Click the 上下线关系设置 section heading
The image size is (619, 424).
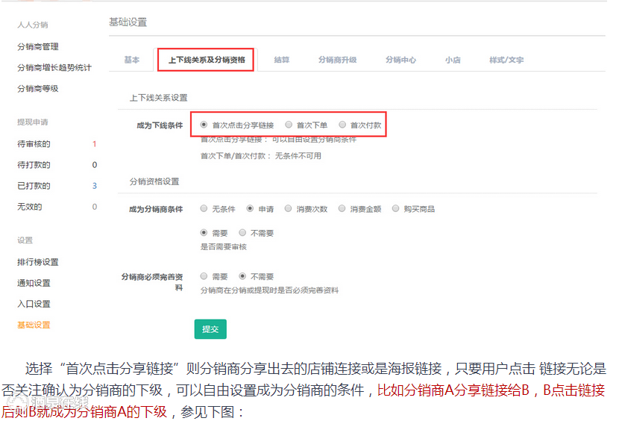[x=159, y=98]
